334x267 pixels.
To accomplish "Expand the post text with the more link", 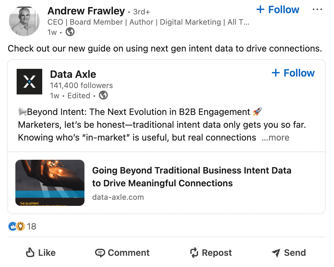I will pos(275,137).
